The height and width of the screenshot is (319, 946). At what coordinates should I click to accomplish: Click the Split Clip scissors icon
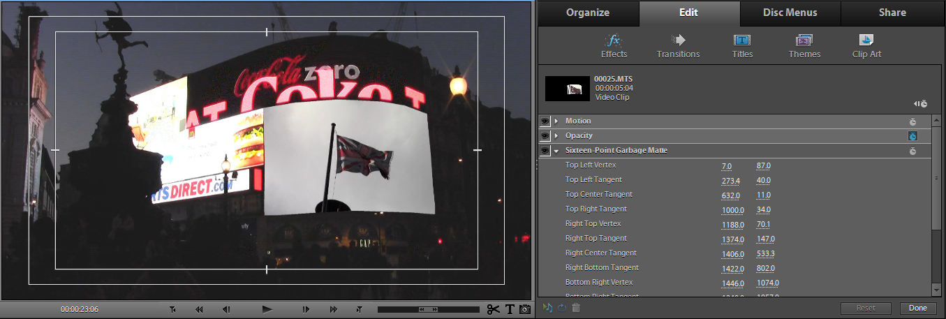tap(494, 309)
